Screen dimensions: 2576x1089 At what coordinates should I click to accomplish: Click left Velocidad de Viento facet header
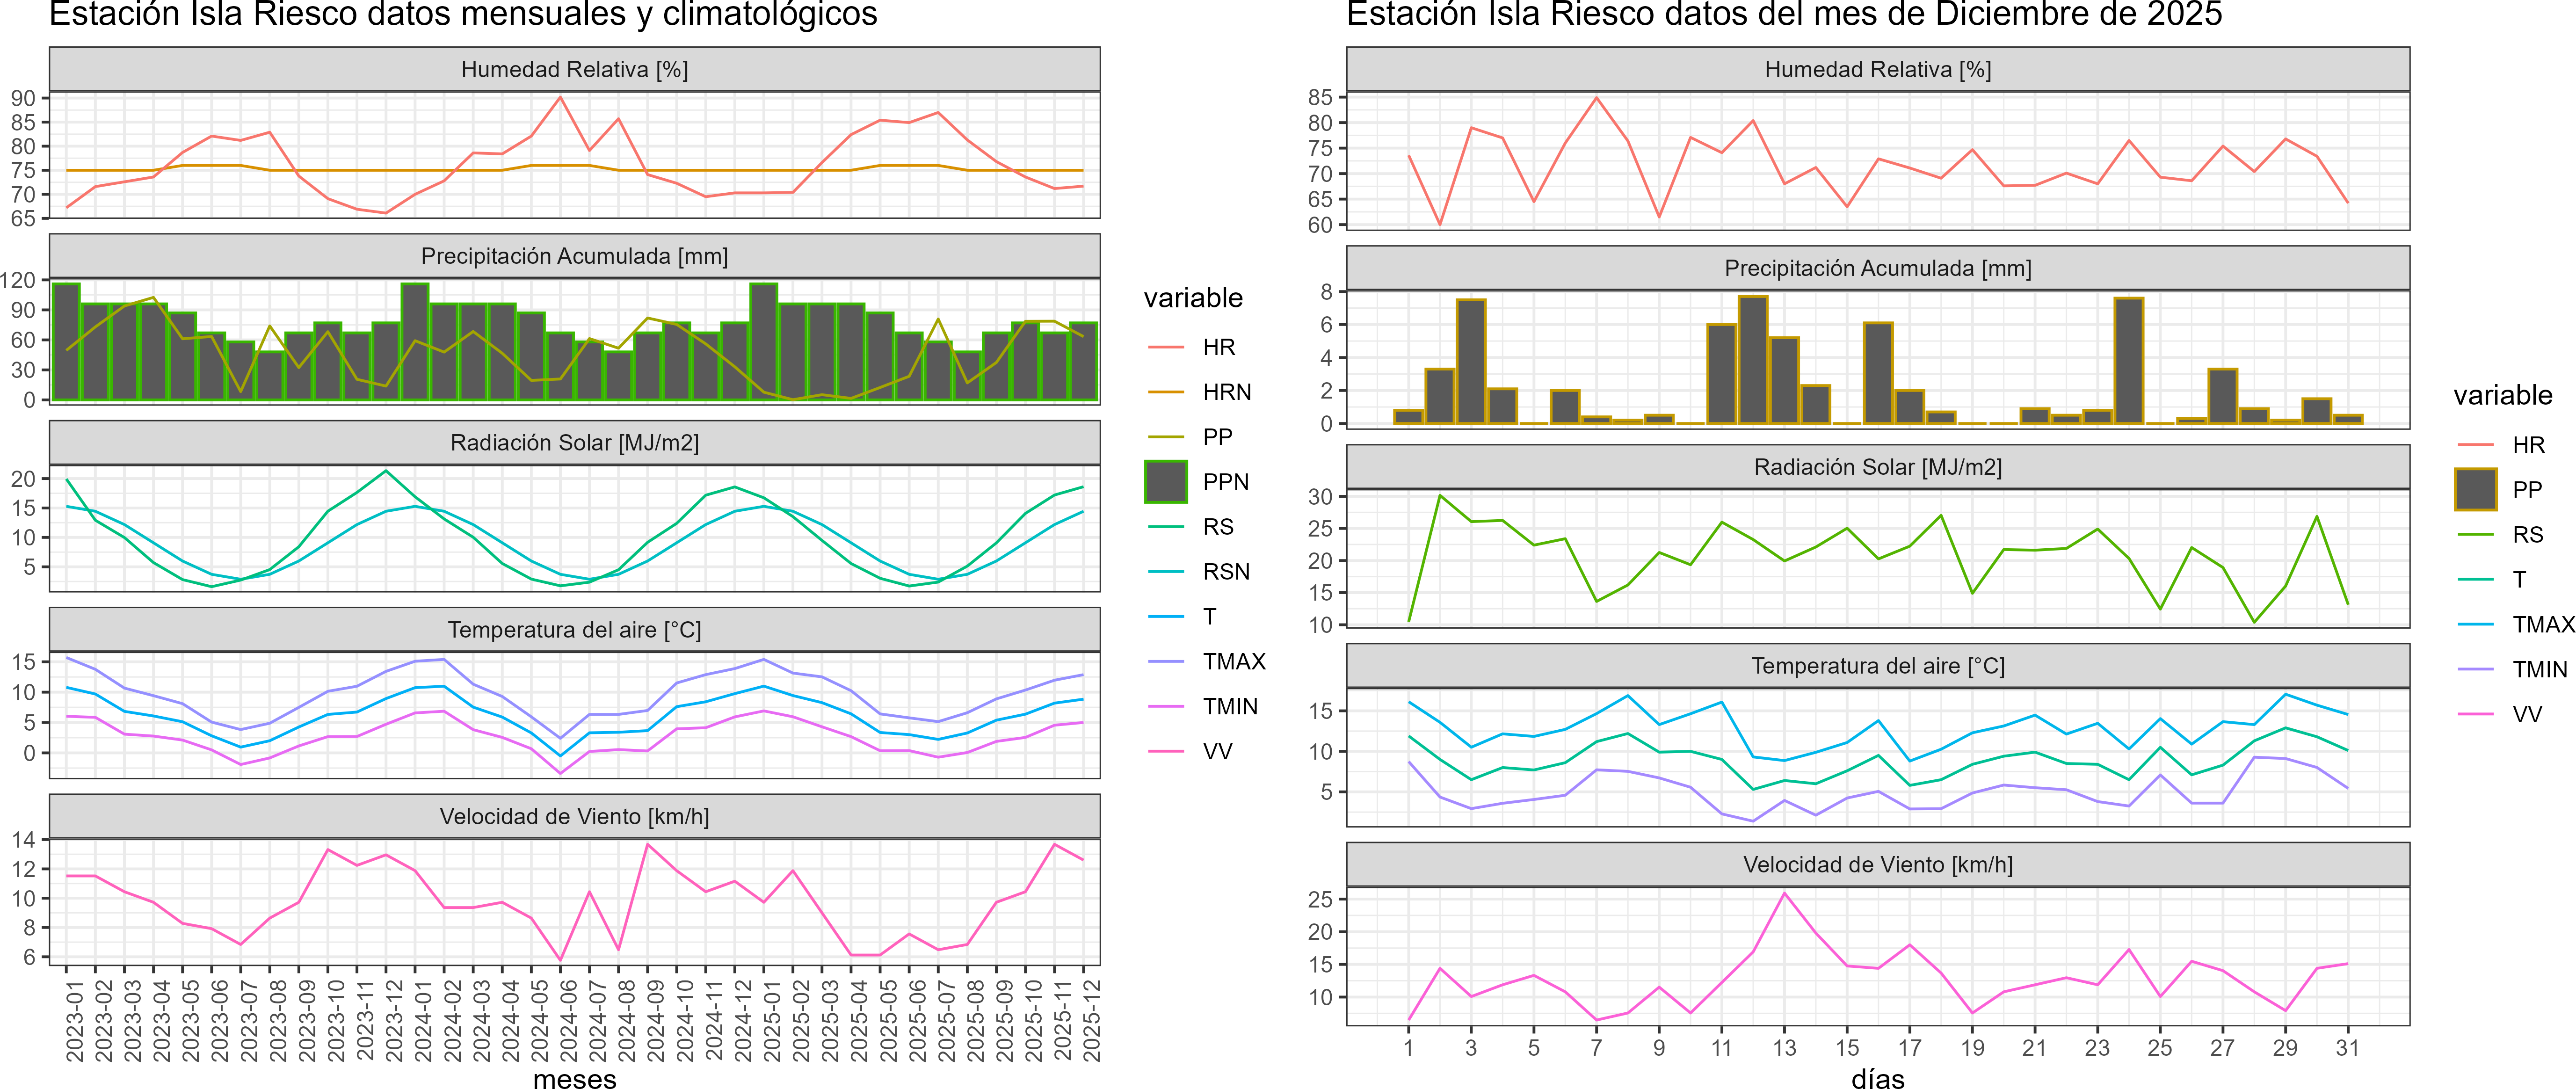(574, 816)
